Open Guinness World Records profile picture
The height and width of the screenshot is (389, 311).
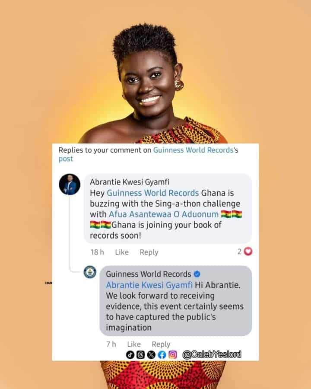pyautogui.click(x=90, y=272)
